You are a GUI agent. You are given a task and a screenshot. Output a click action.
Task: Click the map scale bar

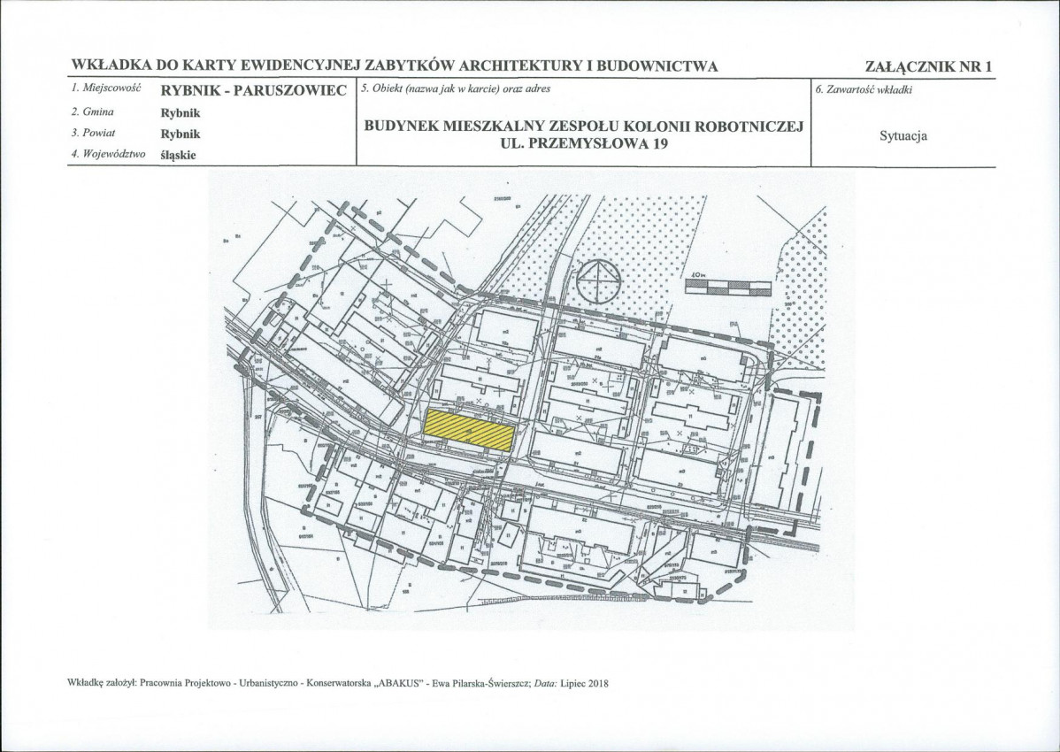click(727, 288)
